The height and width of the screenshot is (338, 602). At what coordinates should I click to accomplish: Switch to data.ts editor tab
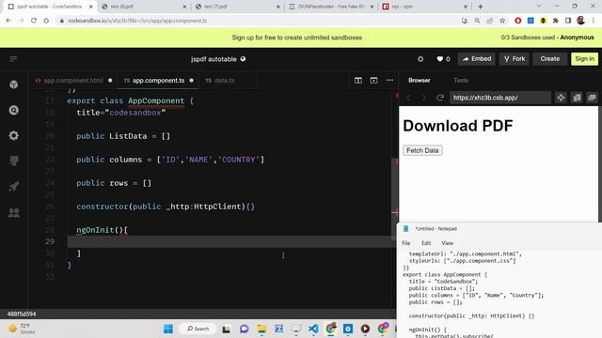click(225, 81)
